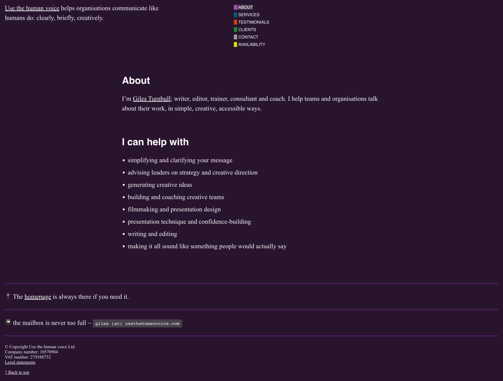Screen dimensions: 503x381
Task: Click the 'Use the human voice' header link
Action: (x=32, y=8)
